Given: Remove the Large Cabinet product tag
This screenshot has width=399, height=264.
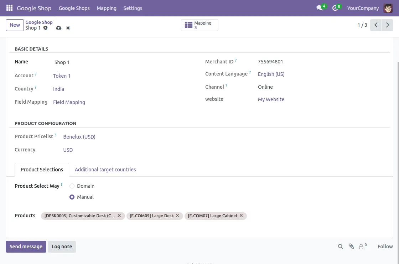Looking at the screenshot, I should [x=241, y=216].
